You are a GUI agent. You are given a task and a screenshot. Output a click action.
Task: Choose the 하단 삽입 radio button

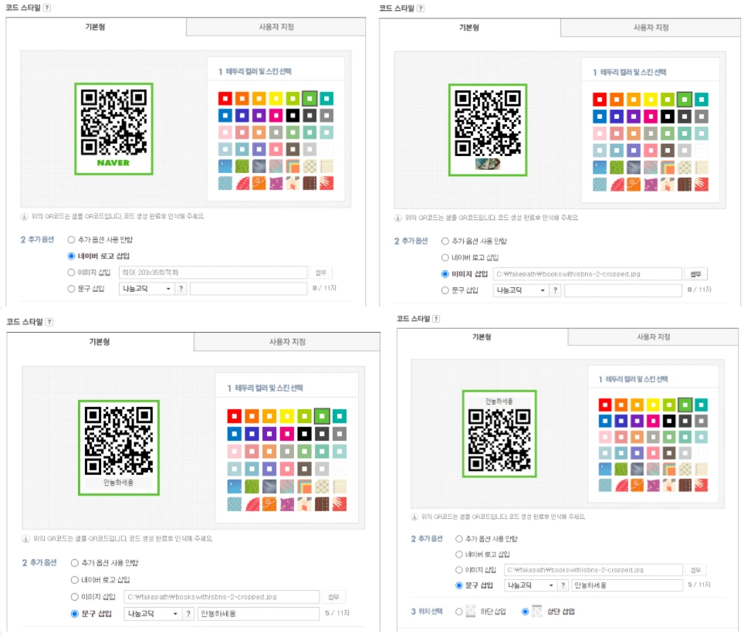(459, 612)
